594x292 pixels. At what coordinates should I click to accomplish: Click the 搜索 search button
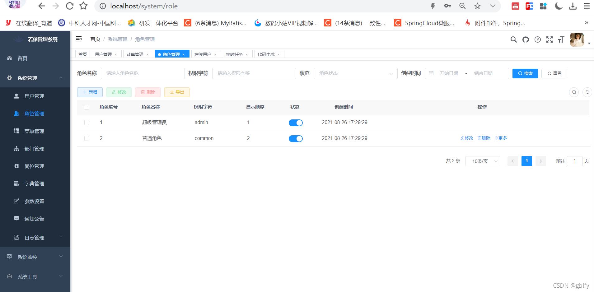(525, 73)
